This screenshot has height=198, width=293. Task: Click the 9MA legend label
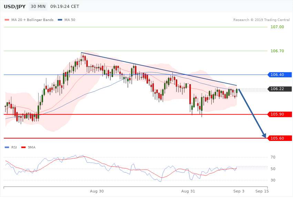click(x=32, y=147)
